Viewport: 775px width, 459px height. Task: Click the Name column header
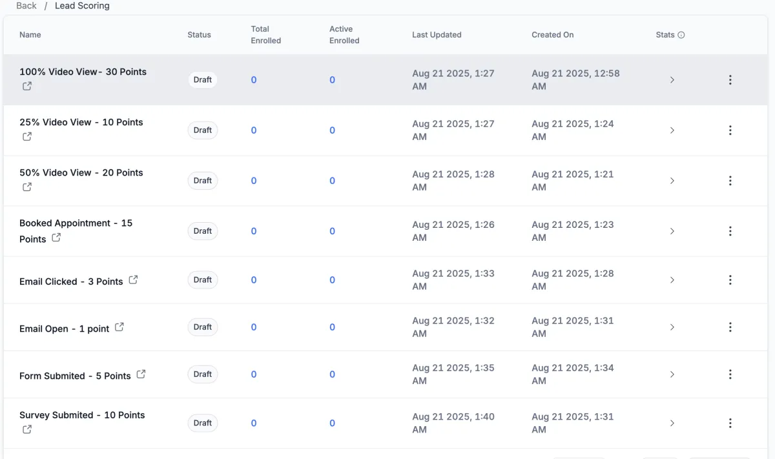point(30,35)
